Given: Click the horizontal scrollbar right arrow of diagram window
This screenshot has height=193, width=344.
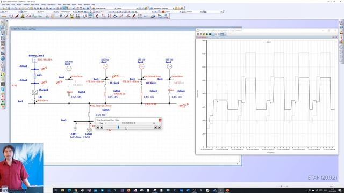Looking at the screenshot, I should point(238,164).
